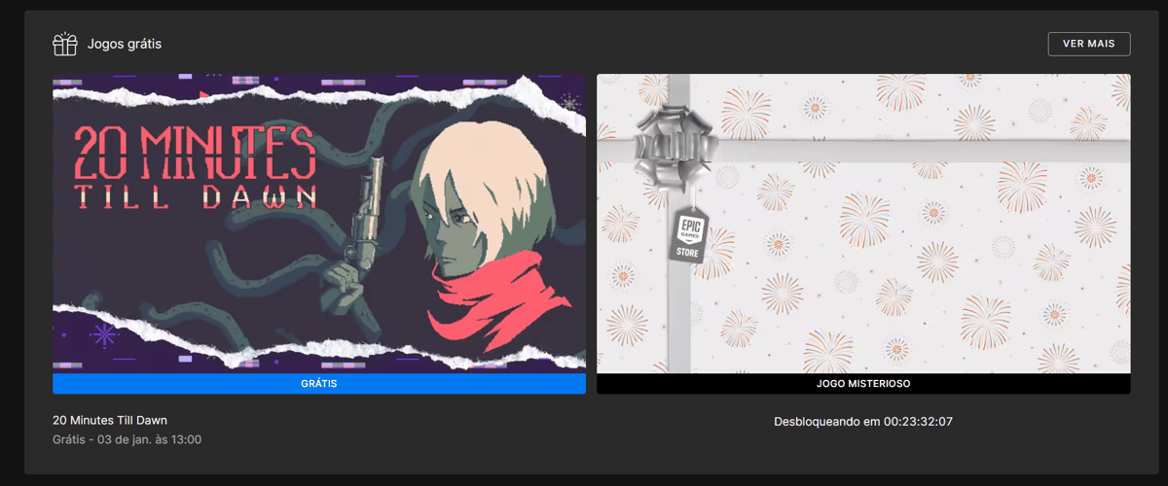Open the 20 Minutes Till Dawn title link
Image resolution: width=1168 pixels, height=486 pixels.
[110, 420]
